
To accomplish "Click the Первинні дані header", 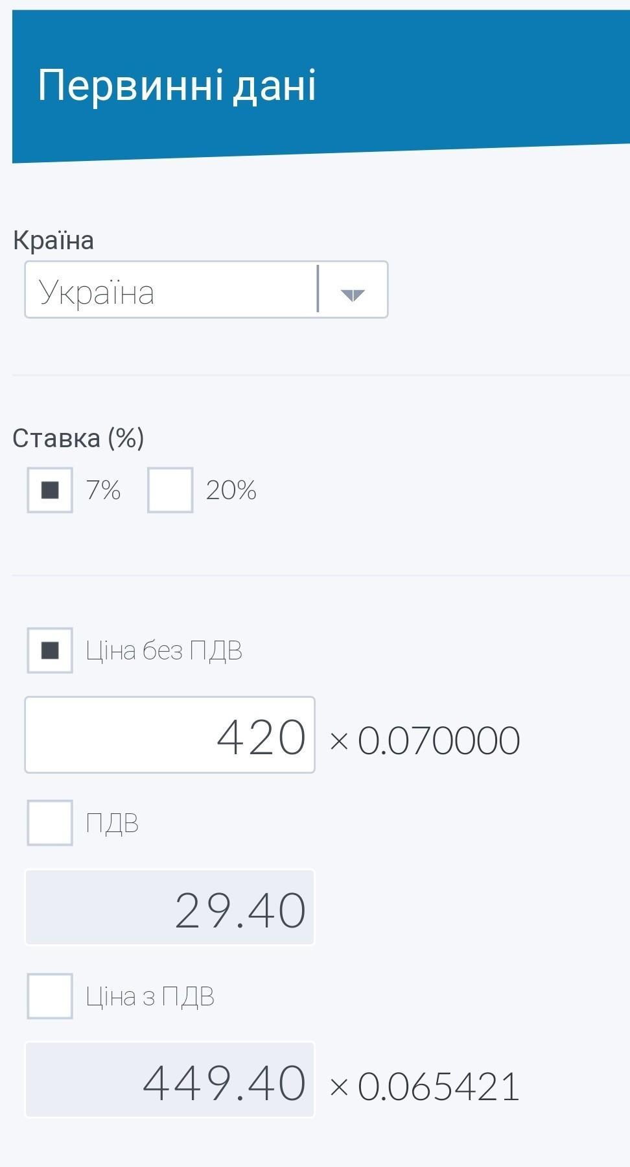I will tap(177, 85).
